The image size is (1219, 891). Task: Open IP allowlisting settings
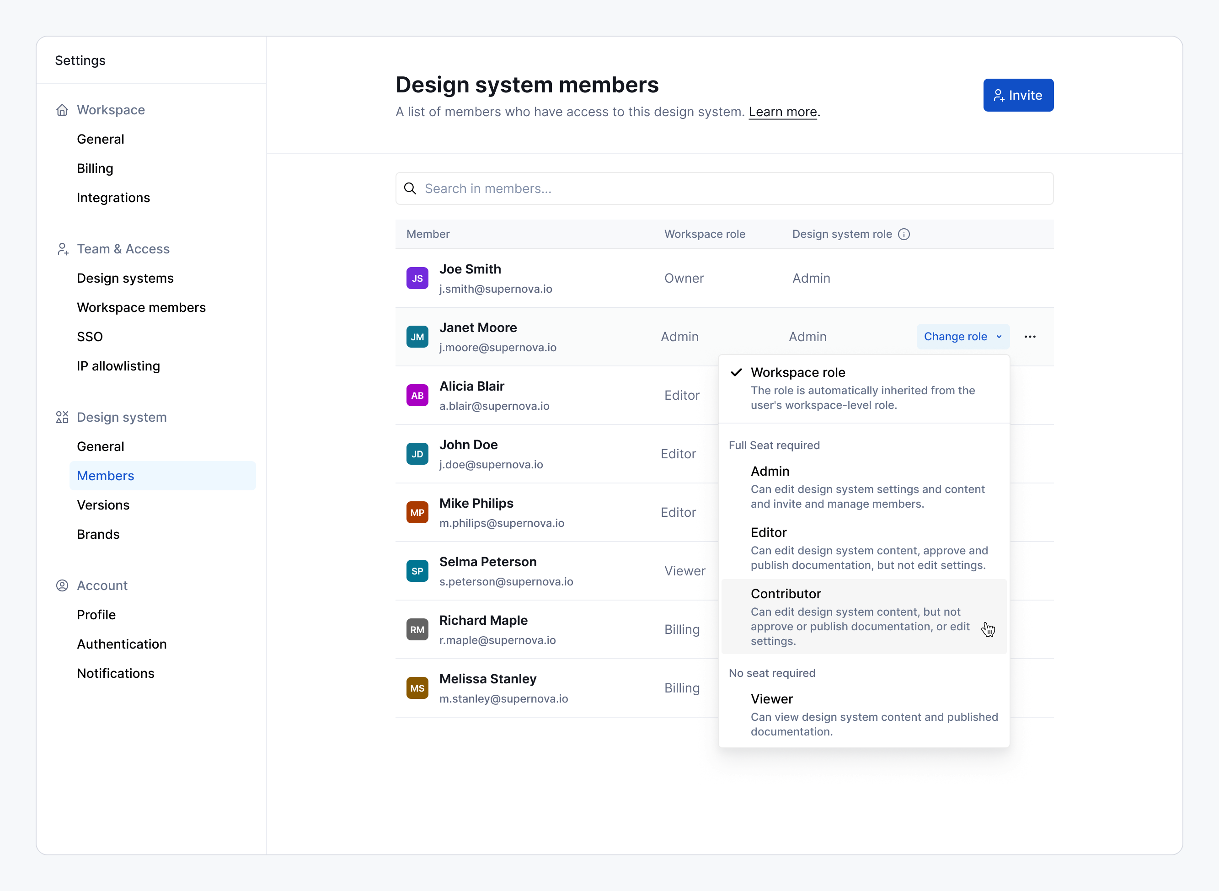point(118,366)
